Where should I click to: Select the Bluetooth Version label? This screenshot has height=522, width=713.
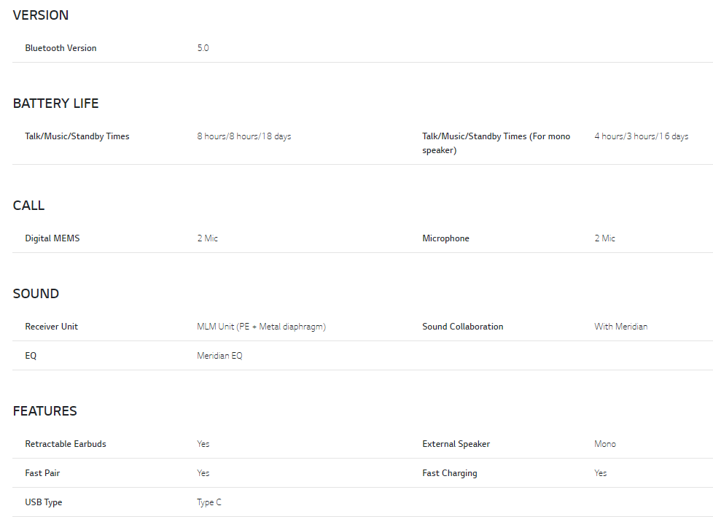tap(61, 48)
